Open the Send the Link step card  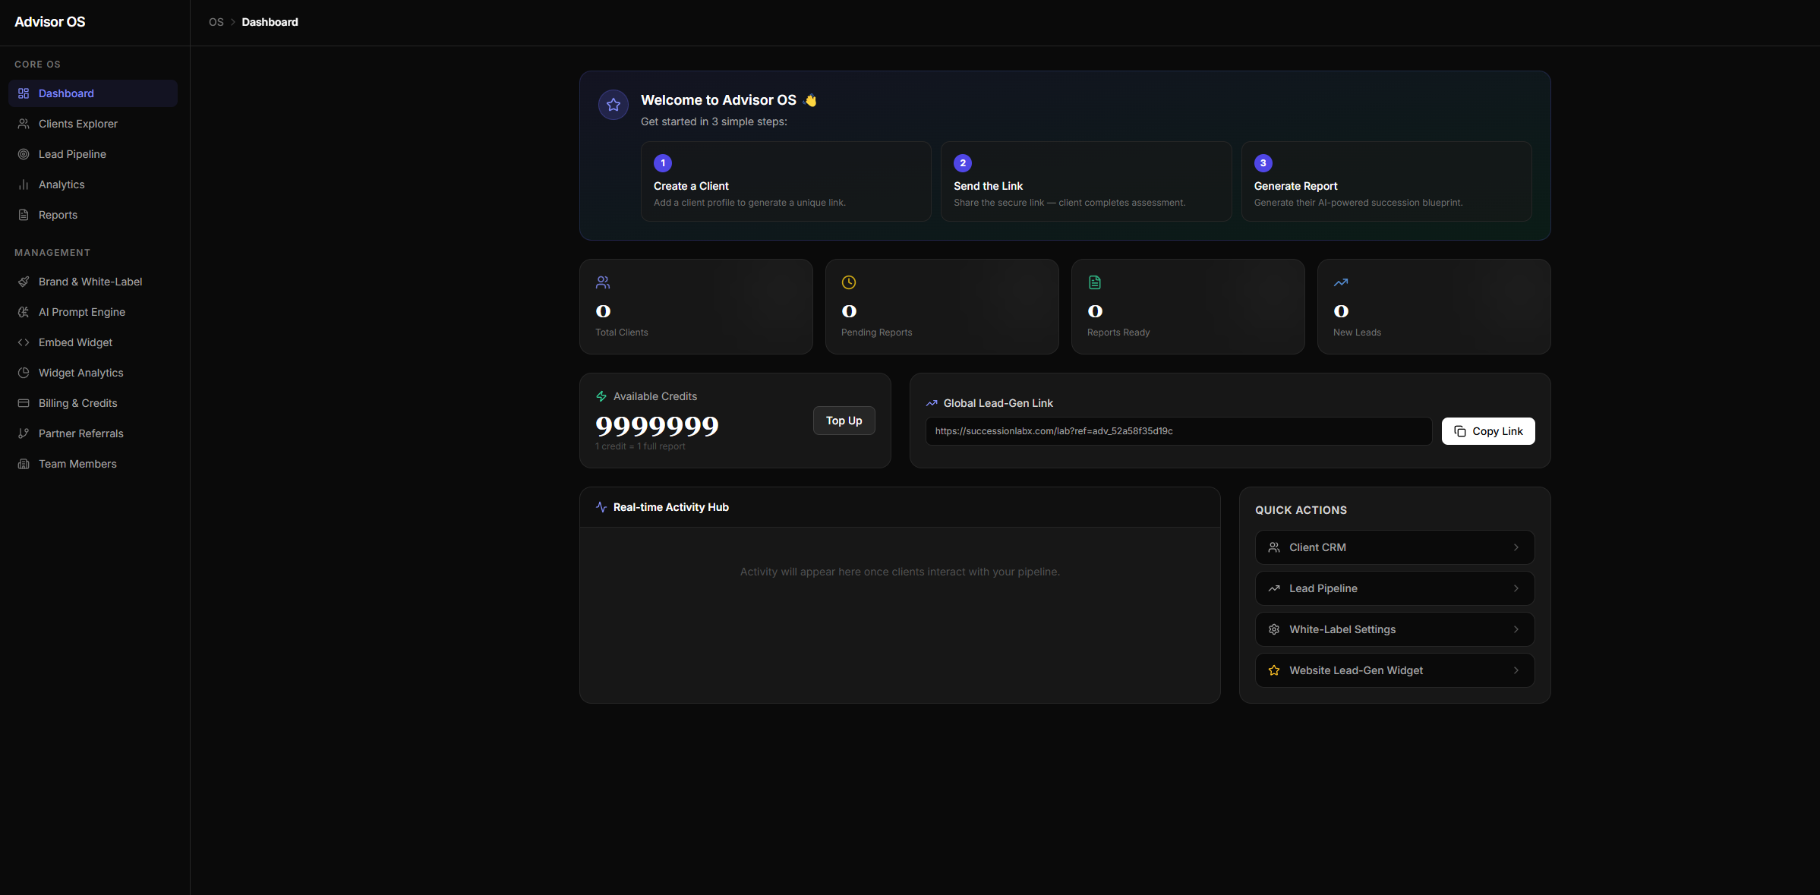[x=1086, y=181]
